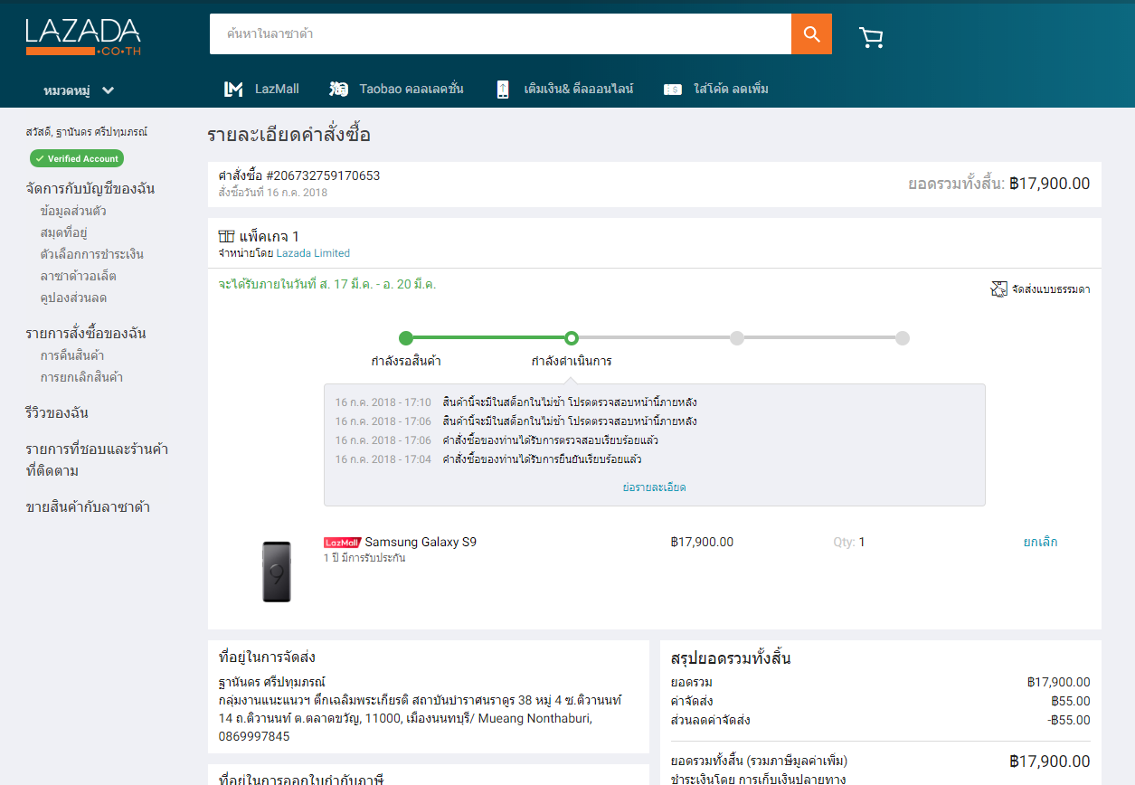Click the ส่วนลดค่าจัดส่ง -฿55.00 amount
Screen dimensions: 1135x785
[x=1069, y=720]
